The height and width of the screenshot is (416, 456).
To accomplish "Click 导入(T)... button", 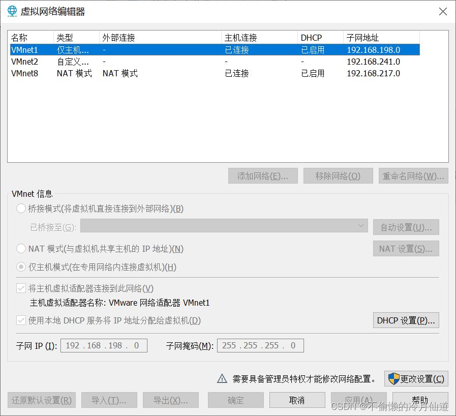I will coord(109,400).
